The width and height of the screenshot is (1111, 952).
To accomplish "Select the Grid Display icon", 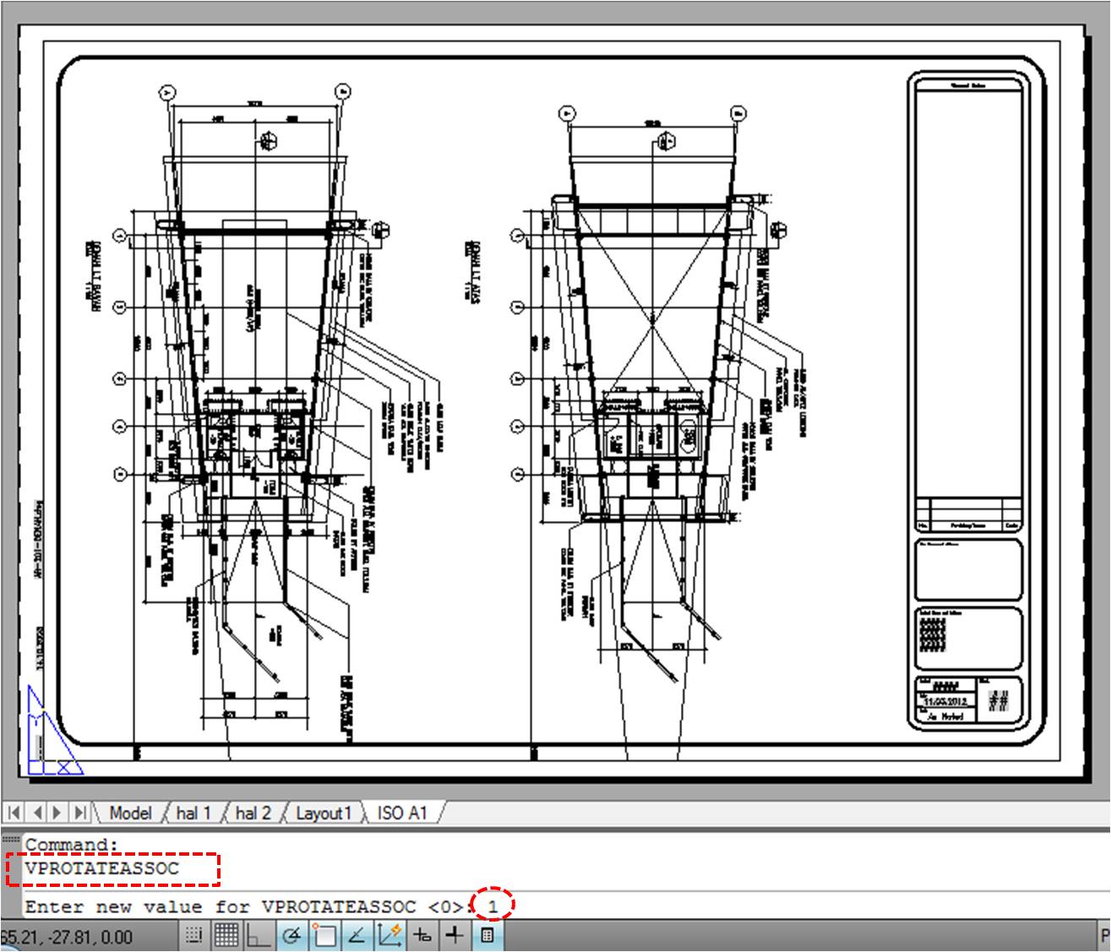I will [x=226, y=936].
